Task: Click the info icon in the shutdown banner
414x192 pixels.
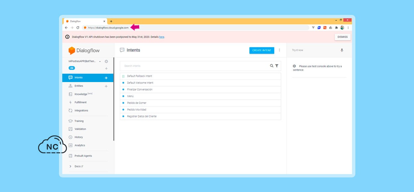Action: (x=67, y=37)
